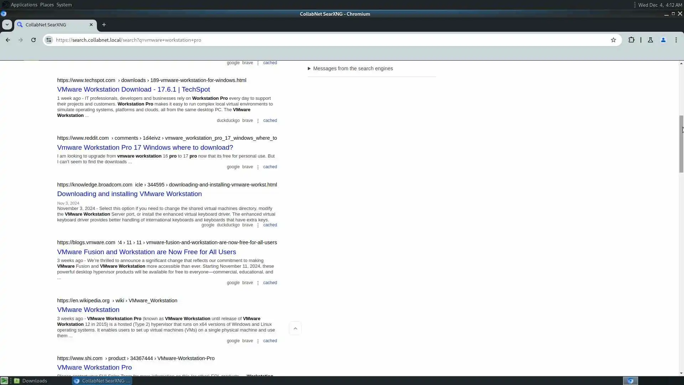
Task: Open cached version of TechSpot result
Action: point(270,120)
